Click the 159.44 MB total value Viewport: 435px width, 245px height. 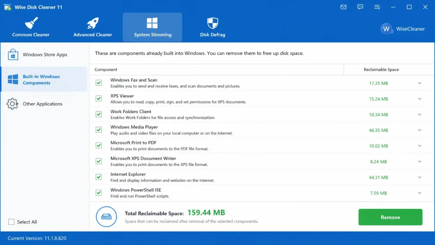click(206, 213)
